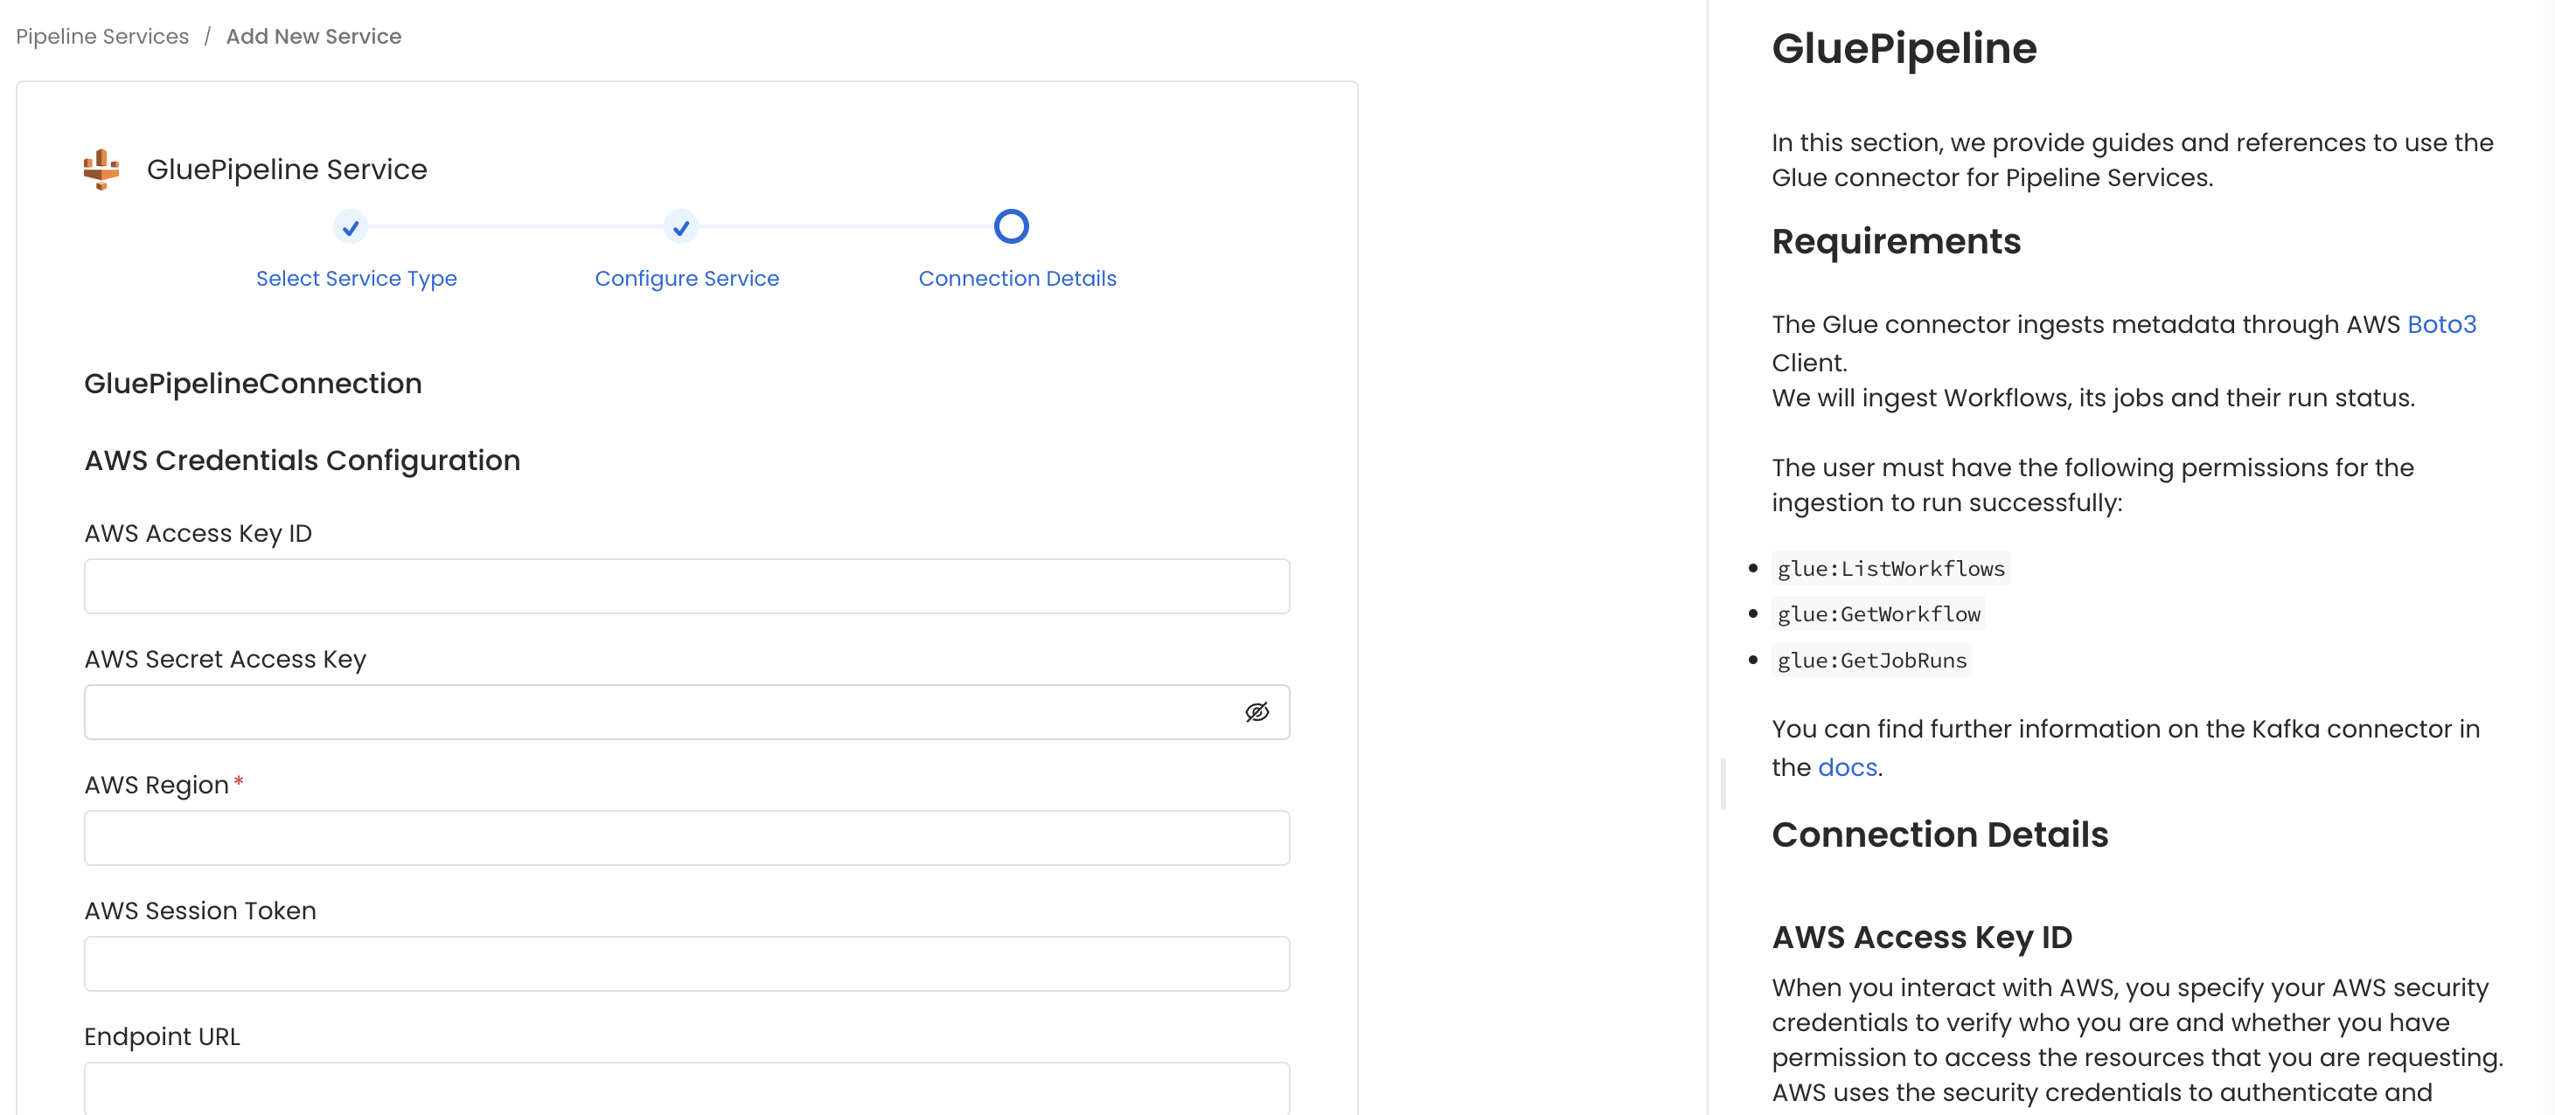Select the Configure Service step label

click(686, 279)
